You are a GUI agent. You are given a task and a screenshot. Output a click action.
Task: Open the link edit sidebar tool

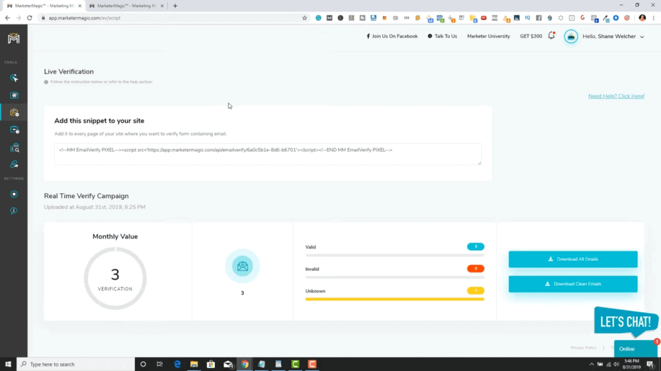[14, 164]
